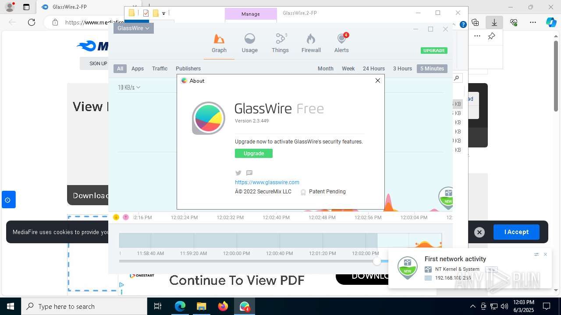561x315 pixels.
Task: Switch graph range to 24 Hours
Action: tap(374, 69)
